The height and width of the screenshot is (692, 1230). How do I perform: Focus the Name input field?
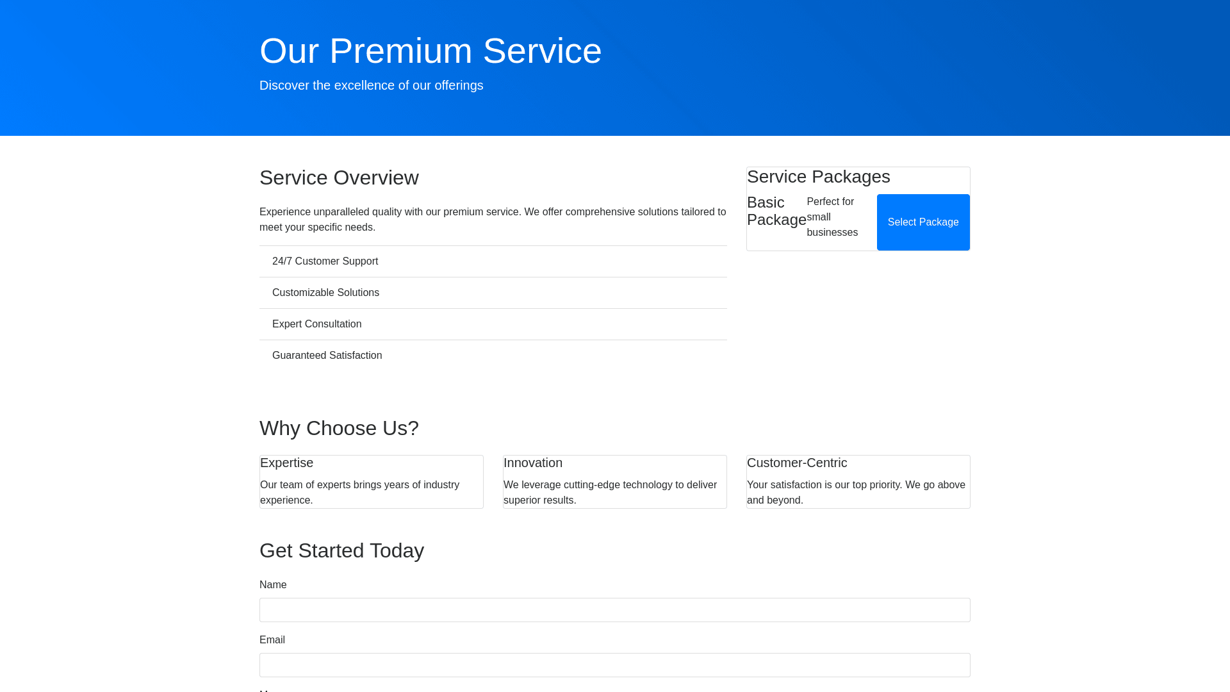click(614, 610)
